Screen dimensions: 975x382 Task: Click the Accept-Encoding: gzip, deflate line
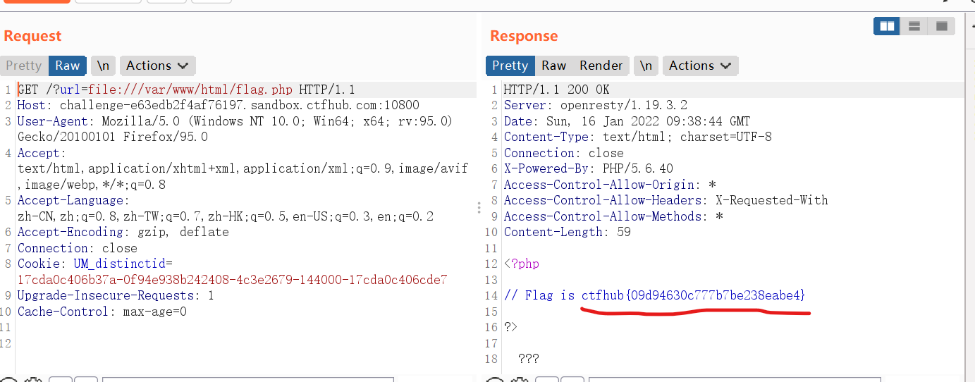pyautogui.click(x=123, y=232)
